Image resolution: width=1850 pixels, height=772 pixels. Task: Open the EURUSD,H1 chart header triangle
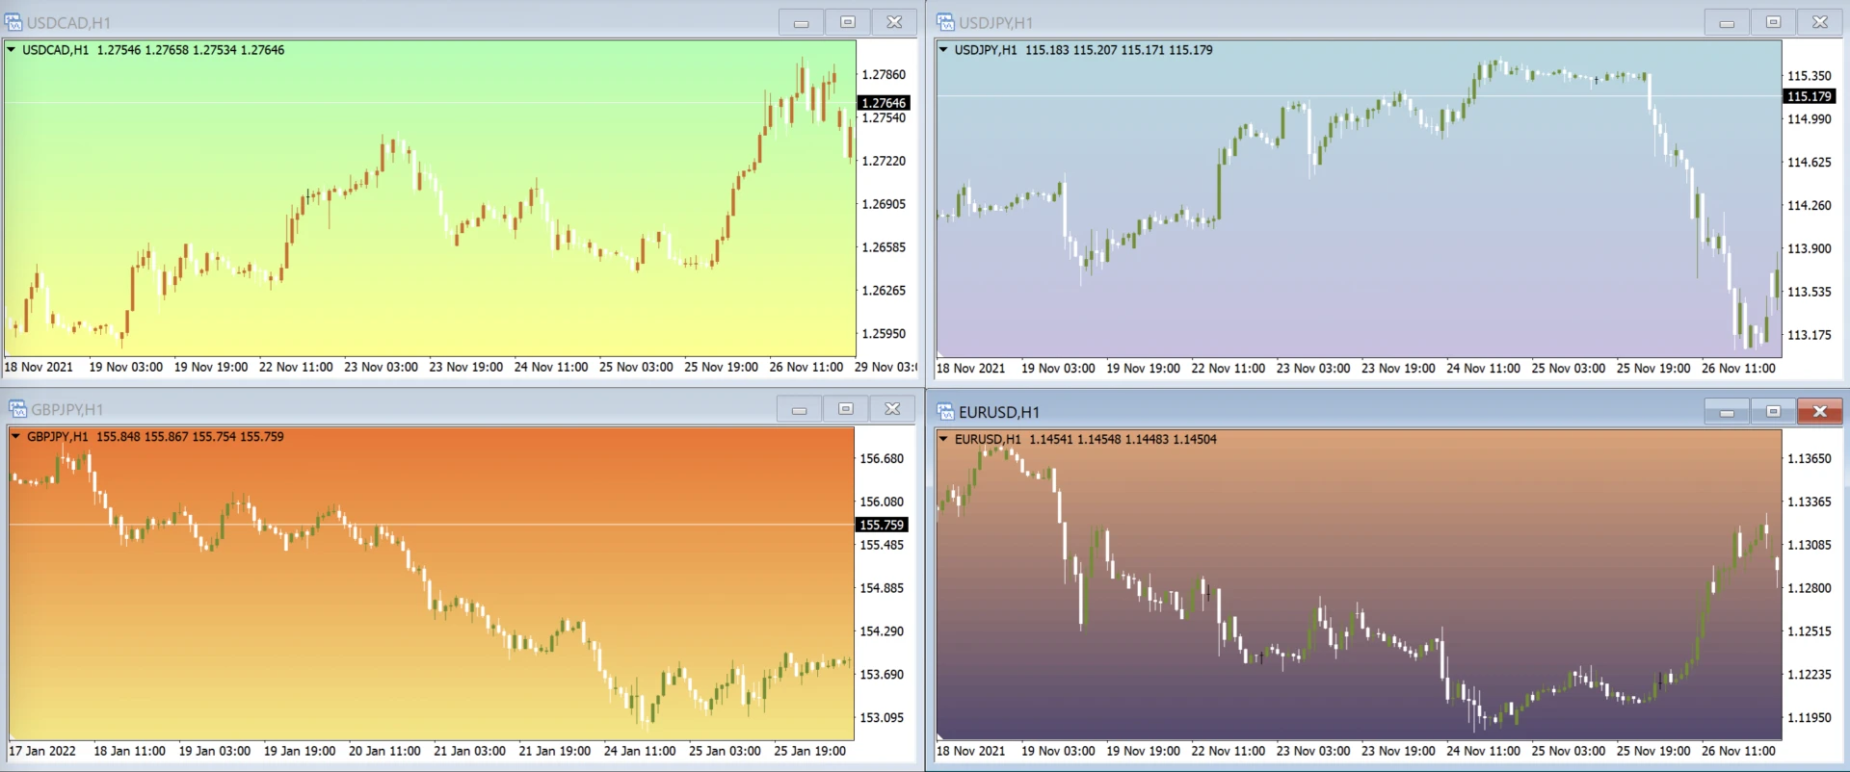(x=943, y=440)
